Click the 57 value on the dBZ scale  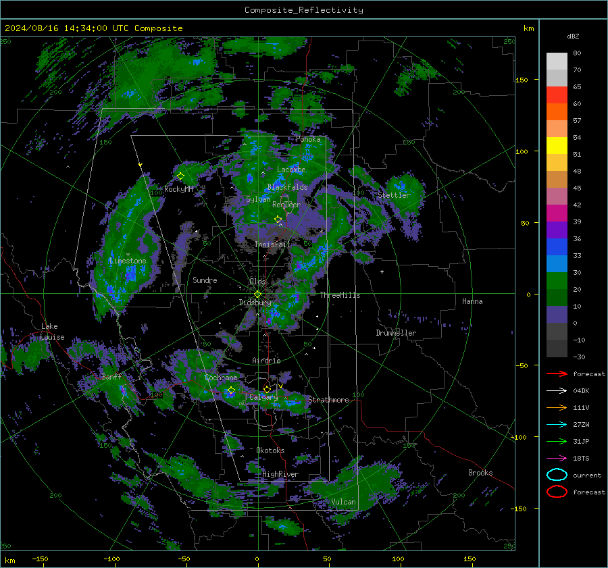pos(577,121)
